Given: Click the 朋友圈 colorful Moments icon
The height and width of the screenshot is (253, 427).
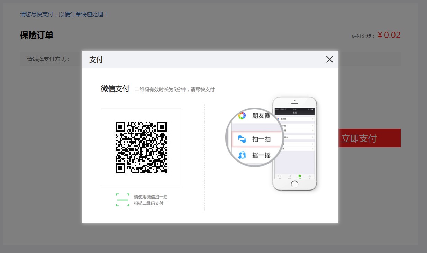Looking at the screenshot, I should [242, 116].
